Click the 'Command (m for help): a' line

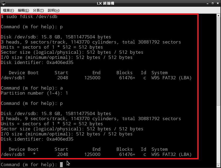tap(31, 88)
